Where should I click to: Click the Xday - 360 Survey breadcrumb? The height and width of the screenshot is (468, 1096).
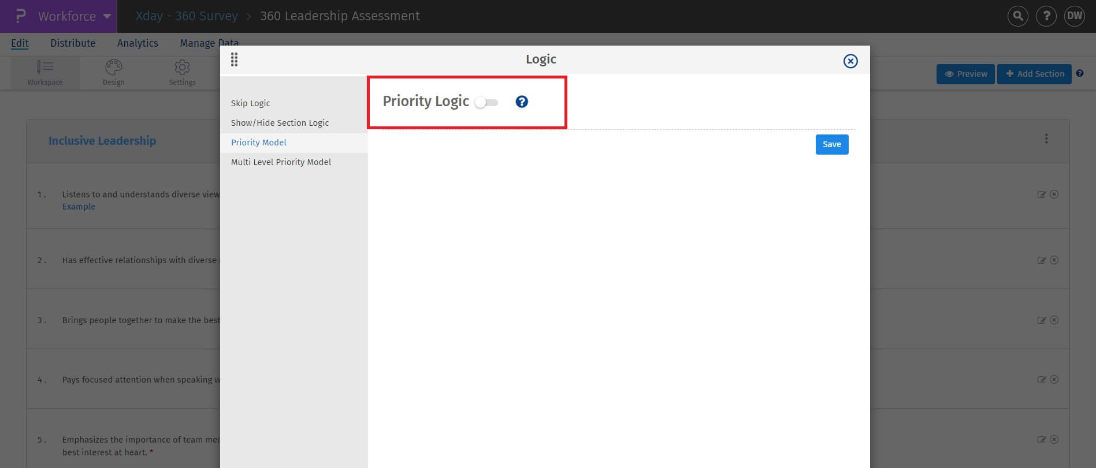187,16
